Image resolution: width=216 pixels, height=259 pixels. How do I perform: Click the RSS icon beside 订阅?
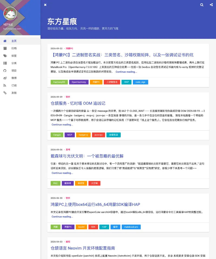pos(5,86)
